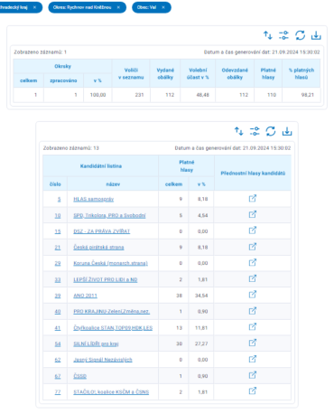Click party number 39 link
This screenshot has height=414, width=334.
click(58, 296)
